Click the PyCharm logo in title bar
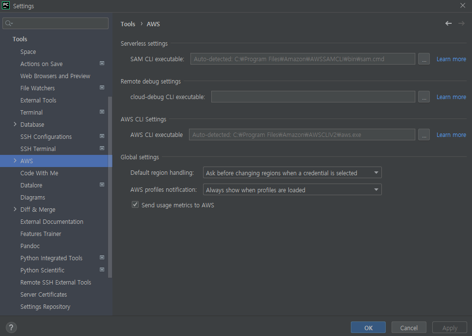 click(x=6, y=5)
